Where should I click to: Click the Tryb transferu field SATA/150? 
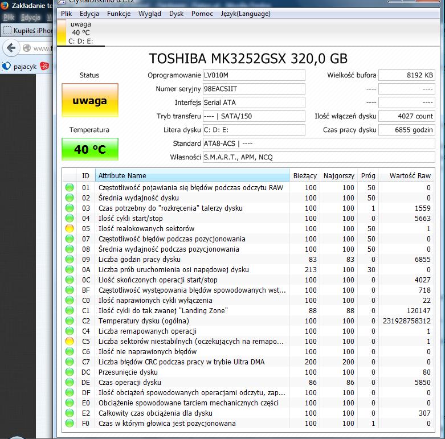(254, 116)
